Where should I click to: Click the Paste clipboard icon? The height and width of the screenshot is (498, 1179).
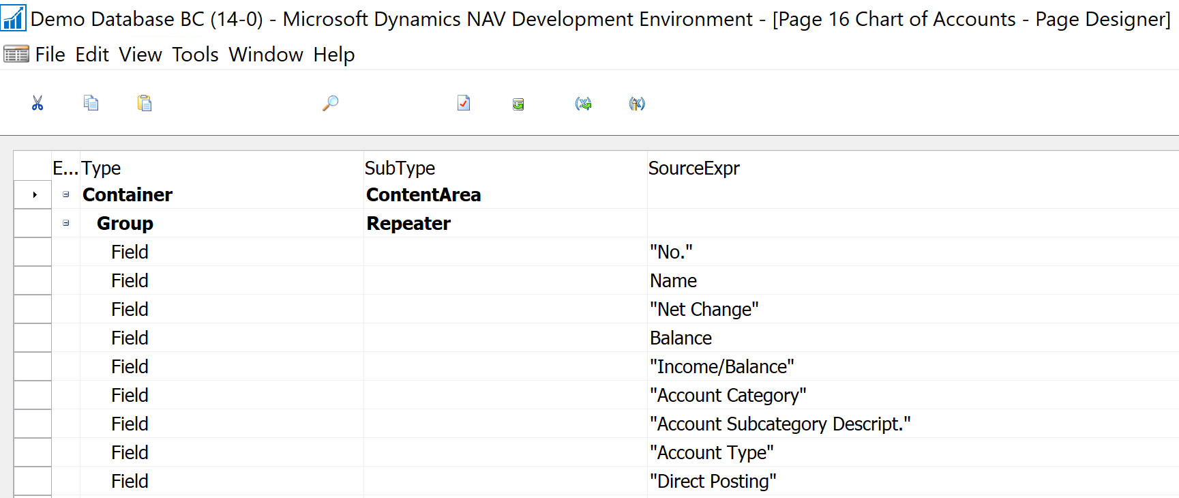click(145, 103)
